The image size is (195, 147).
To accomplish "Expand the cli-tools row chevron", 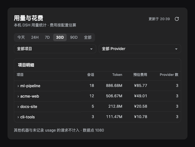I will 18,117.
